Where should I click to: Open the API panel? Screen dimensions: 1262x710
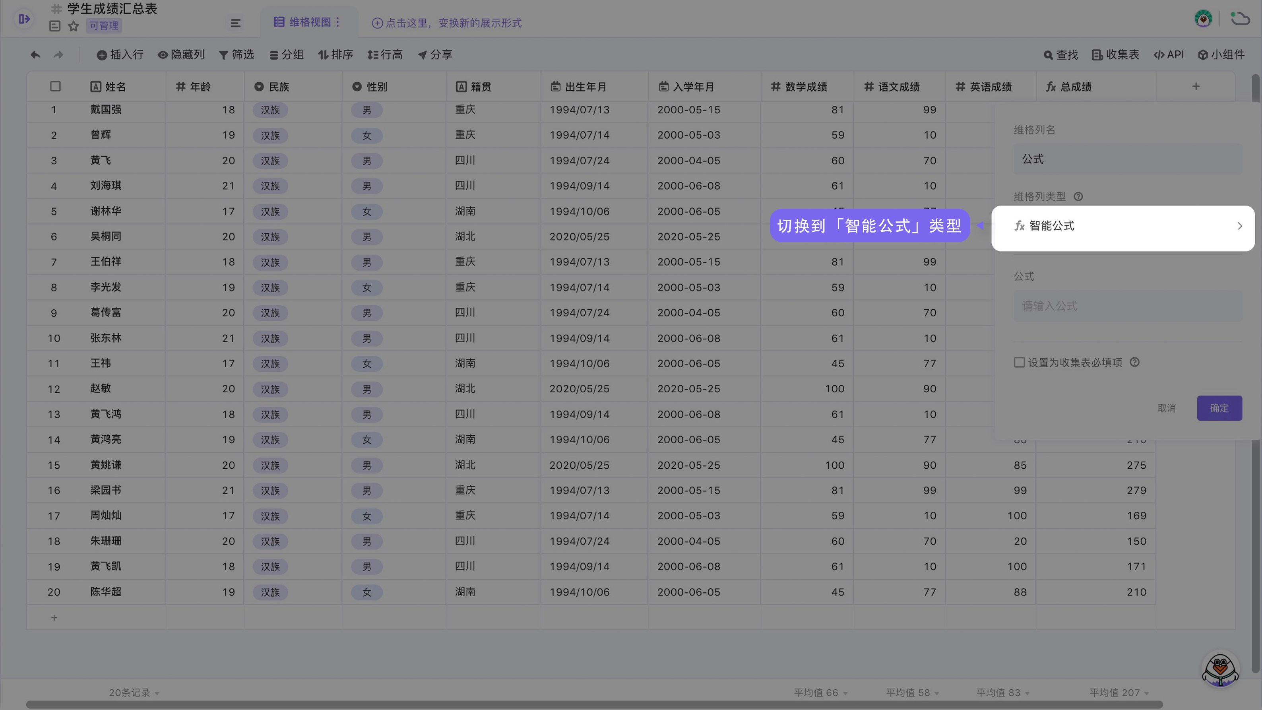(x=1169, y=55)
